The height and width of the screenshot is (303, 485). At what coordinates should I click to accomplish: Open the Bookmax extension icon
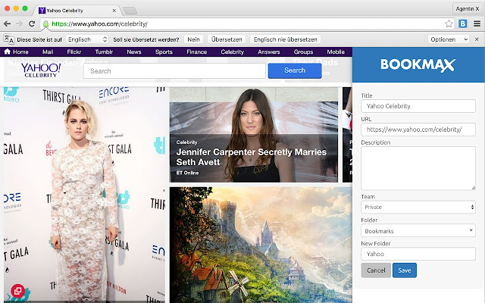pyautogui.click(x=463, y=23)
